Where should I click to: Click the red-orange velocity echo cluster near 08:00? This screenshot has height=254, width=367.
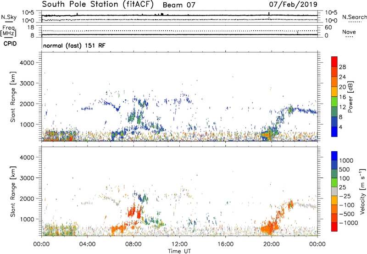click(x=133, y=211)
